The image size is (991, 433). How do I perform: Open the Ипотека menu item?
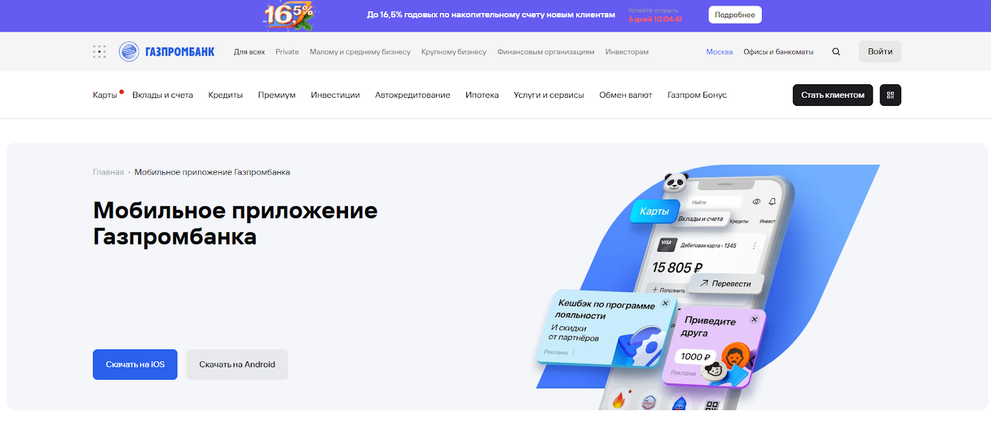click(482, 95)
